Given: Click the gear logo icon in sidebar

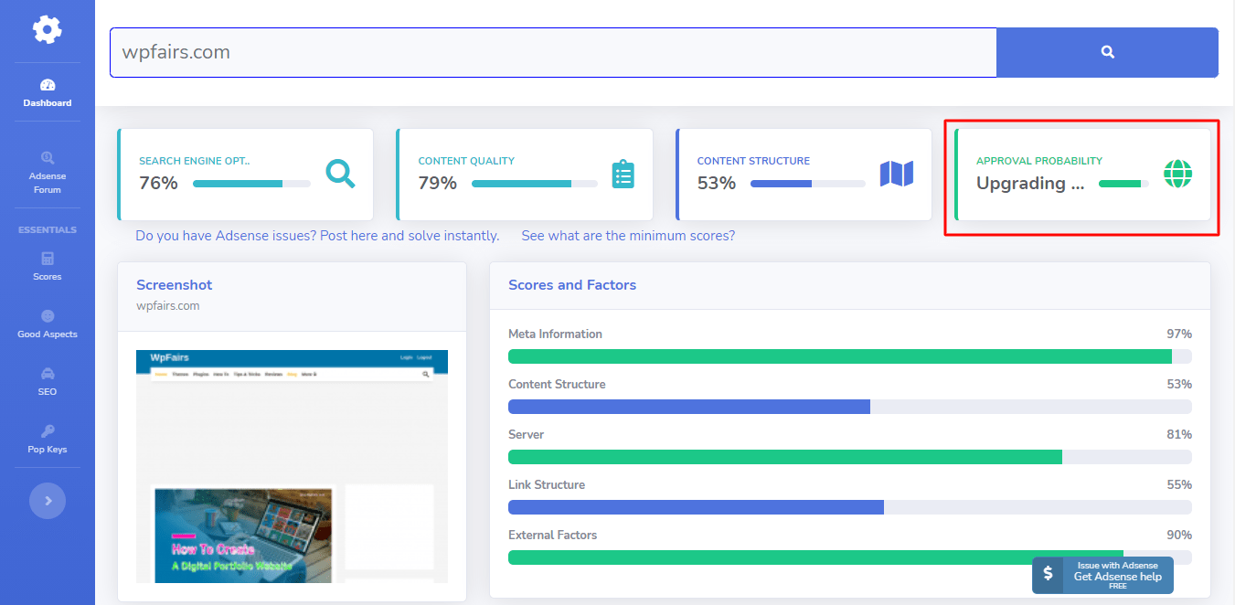Looking at the screenshot, I should click(47, 30).
